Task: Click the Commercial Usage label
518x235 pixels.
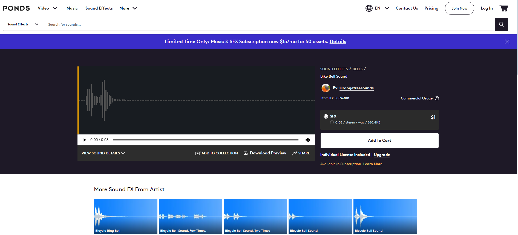Action: (416, 98)
